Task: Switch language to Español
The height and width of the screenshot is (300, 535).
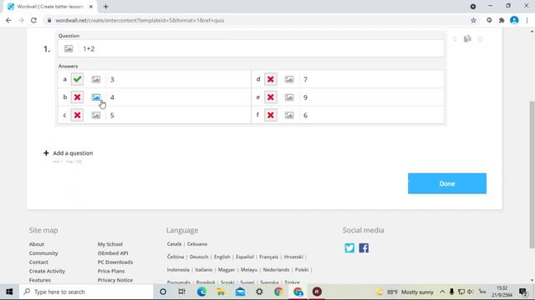Action: pyautogui.click(x=245, y=257)
